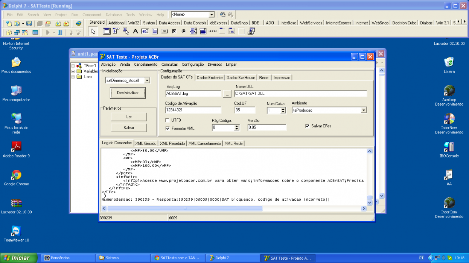This screenshot has height=263, width=469.
Task: Enable the UTF8 checkbox
Action: (x=167, y=120)
